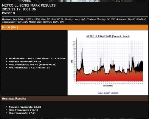Click the Total Frames: 11692 line
Image resolution: width=149 pixels, height=119 pixels.
pyautogui.click(x=37, y=58)
